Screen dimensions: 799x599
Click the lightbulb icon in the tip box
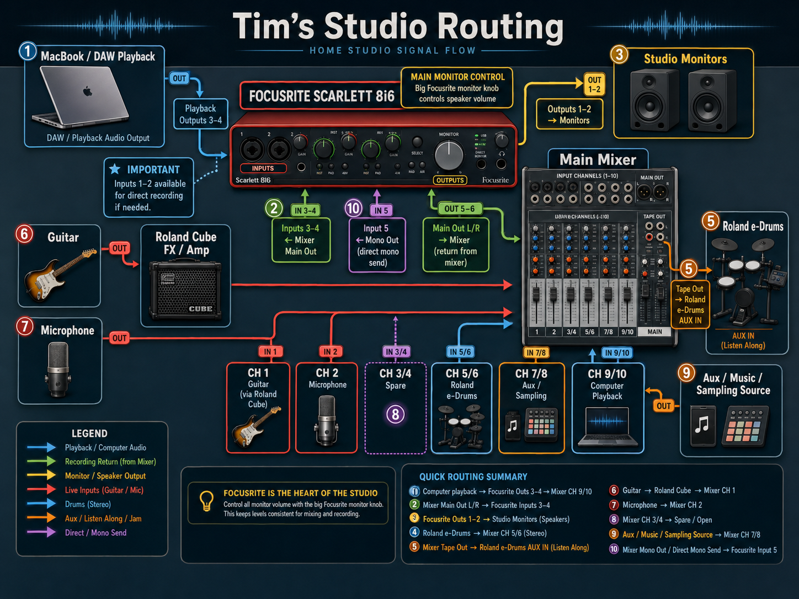(206, 501)
